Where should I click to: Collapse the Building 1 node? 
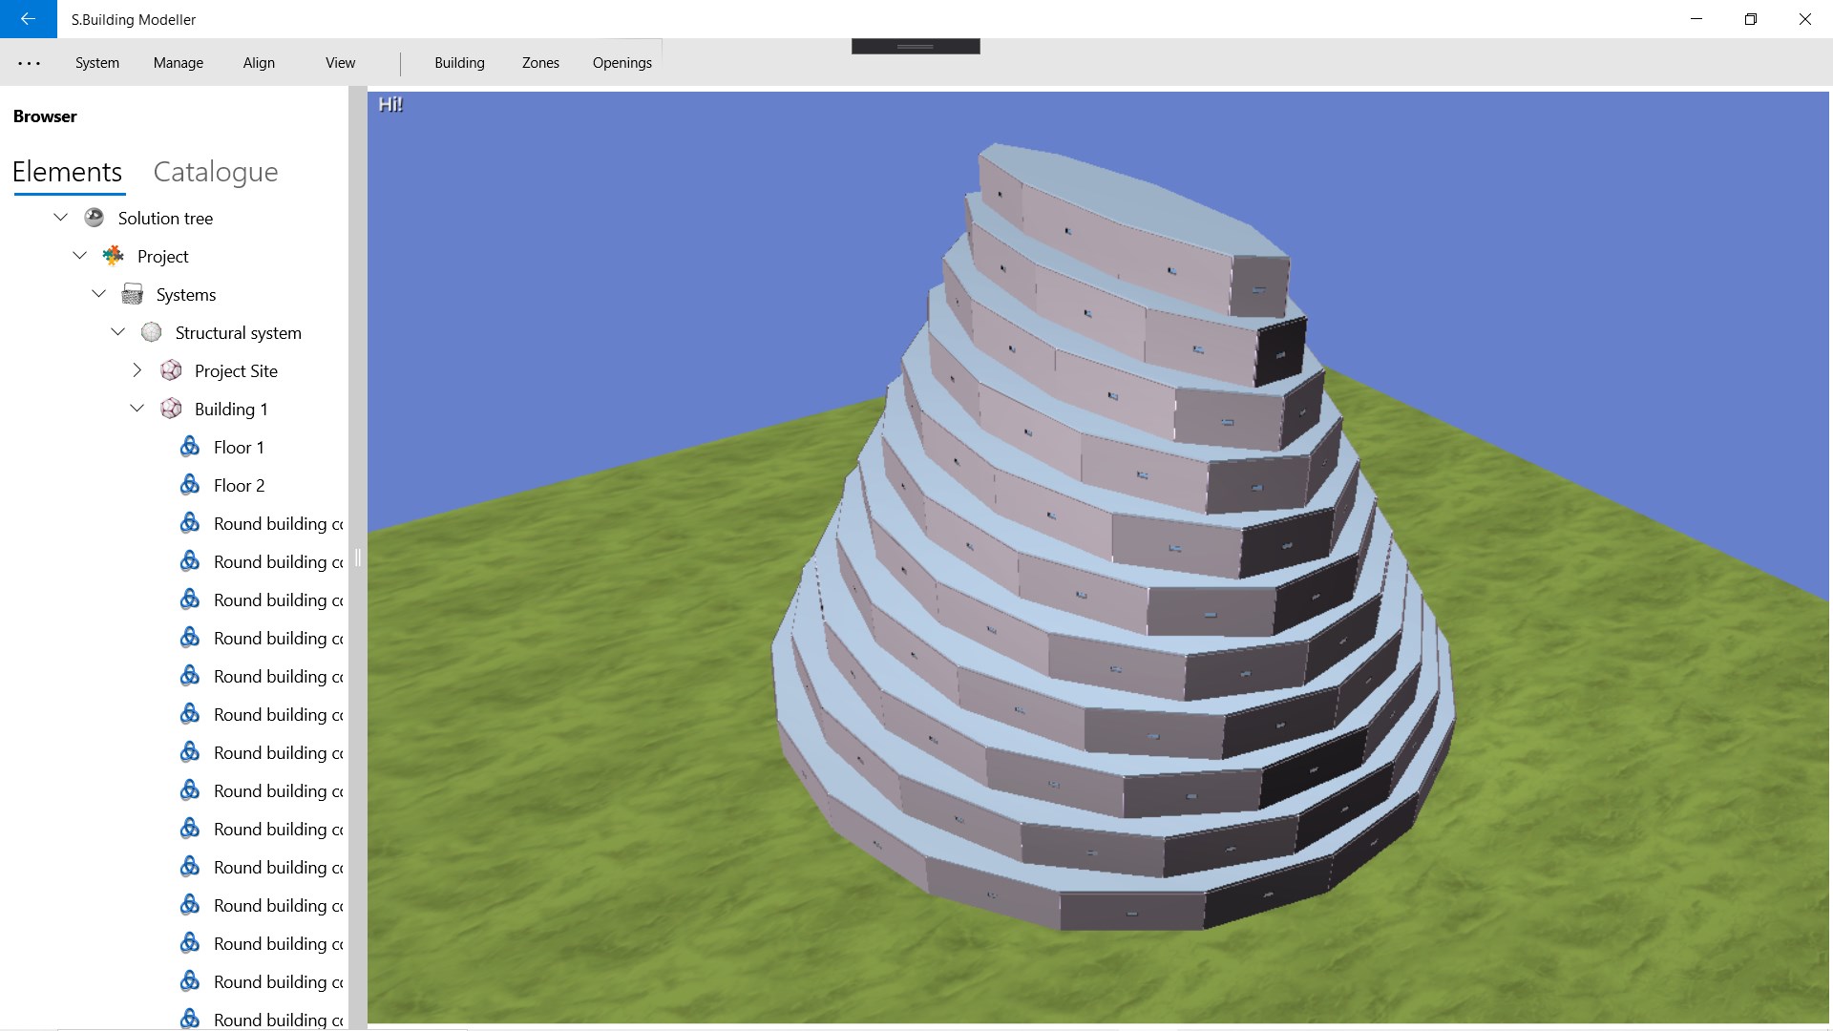pos(137,409)
